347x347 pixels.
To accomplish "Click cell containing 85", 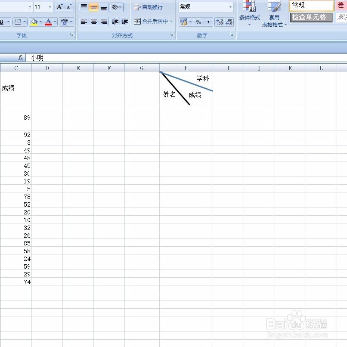I will point(16,243).
